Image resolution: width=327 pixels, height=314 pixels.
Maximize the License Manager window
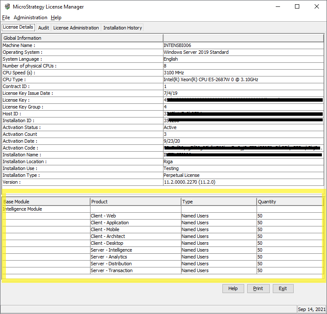point(297,7)
